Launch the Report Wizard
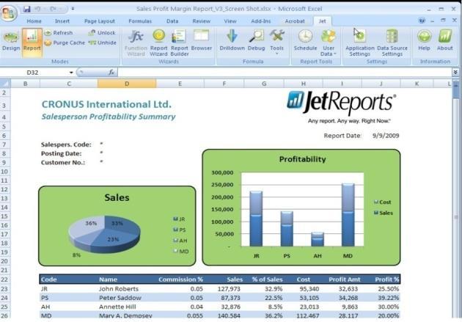The width and height of the screenshot is (462, 322). pyautogui.click(x=158, y=43)
